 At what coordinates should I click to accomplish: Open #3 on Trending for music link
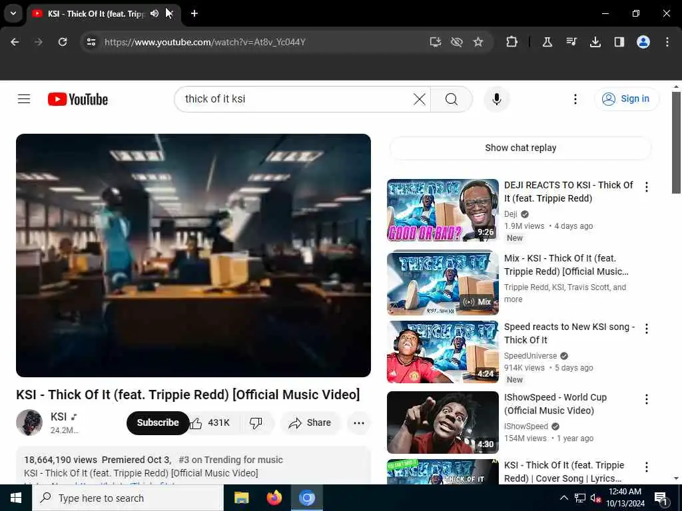tap(230, 460)
